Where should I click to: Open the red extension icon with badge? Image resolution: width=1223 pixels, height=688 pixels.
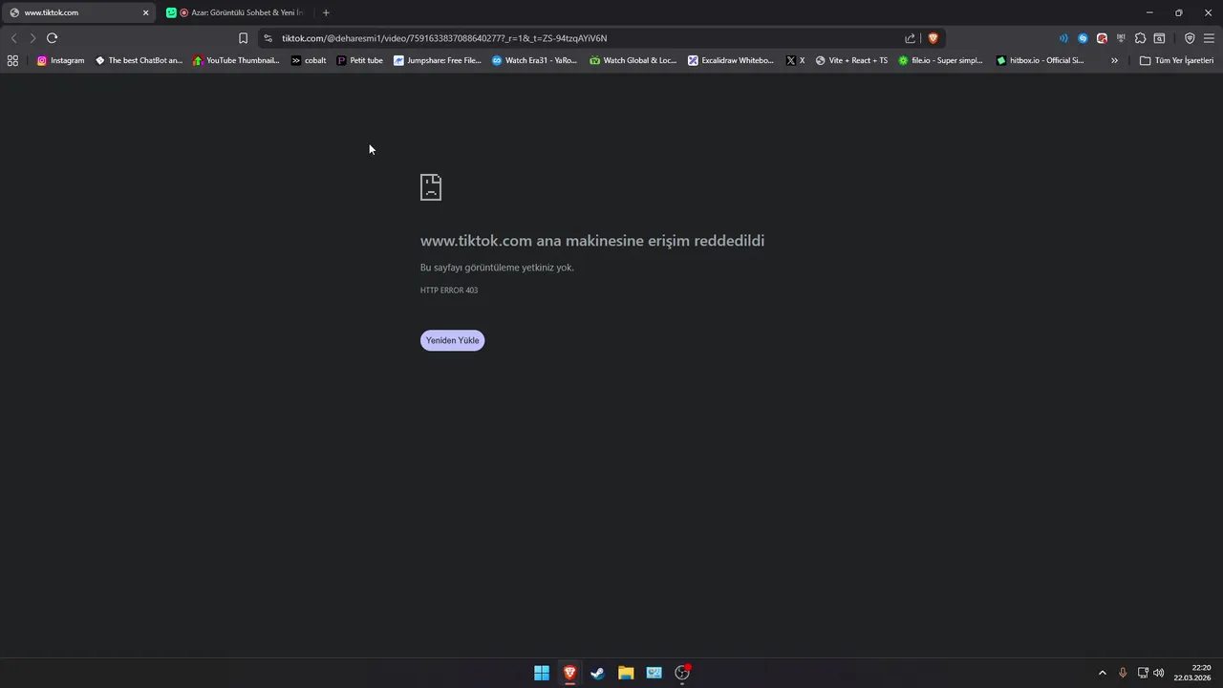1102,38
